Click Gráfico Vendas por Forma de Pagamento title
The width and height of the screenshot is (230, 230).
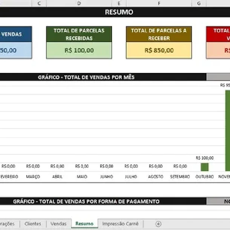[x=86, y=201]
